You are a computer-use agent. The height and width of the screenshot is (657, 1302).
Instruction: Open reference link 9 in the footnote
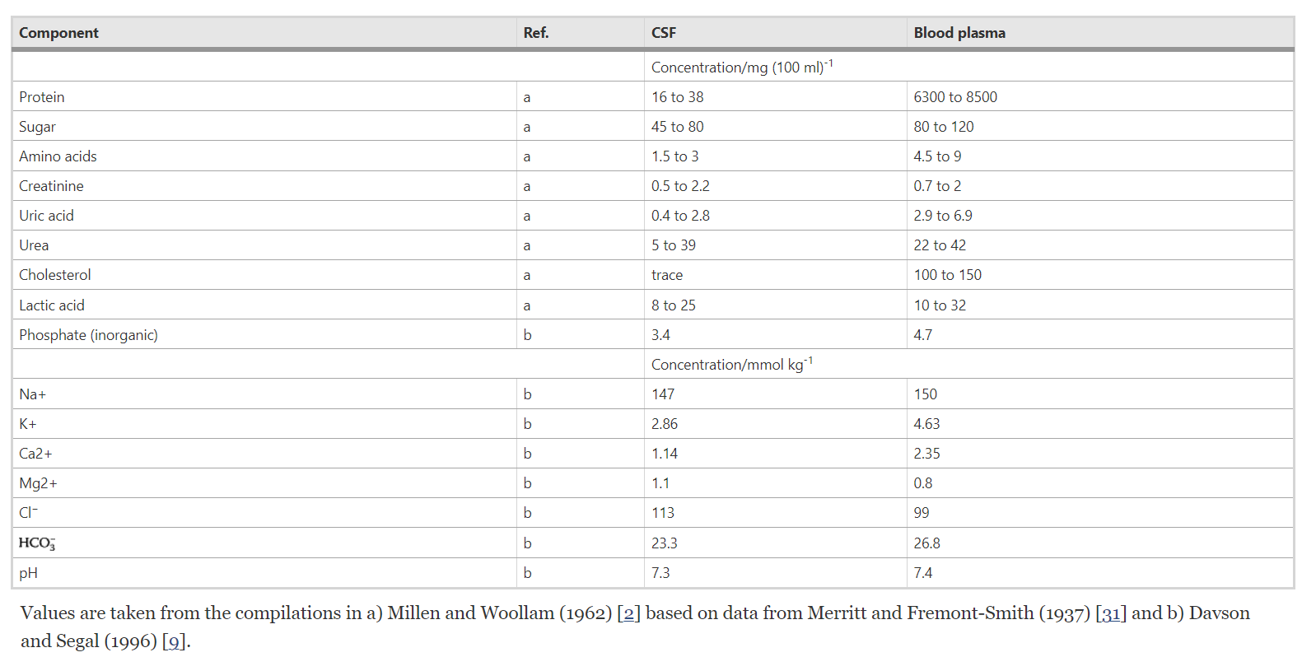pyautogui.click(x=174, y=641)
